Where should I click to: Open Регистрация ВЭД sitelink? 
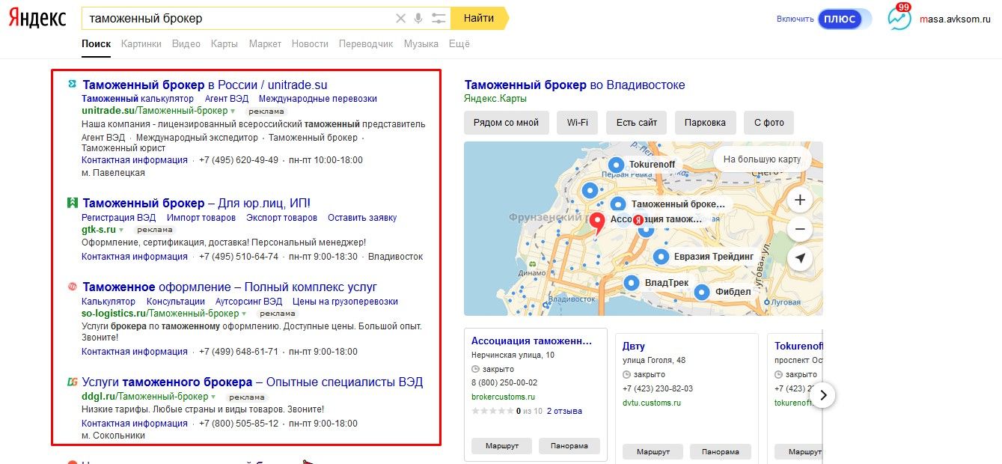coord(119,218)
